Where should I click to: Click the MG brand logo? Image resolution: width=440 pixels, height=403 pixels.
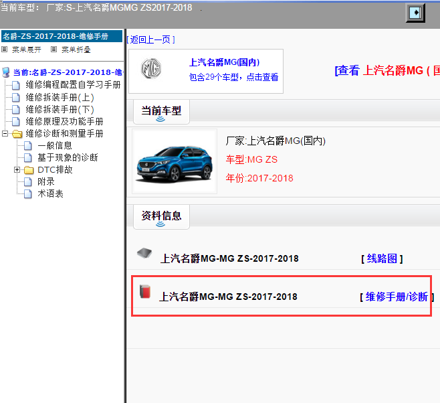pos(151,69)
